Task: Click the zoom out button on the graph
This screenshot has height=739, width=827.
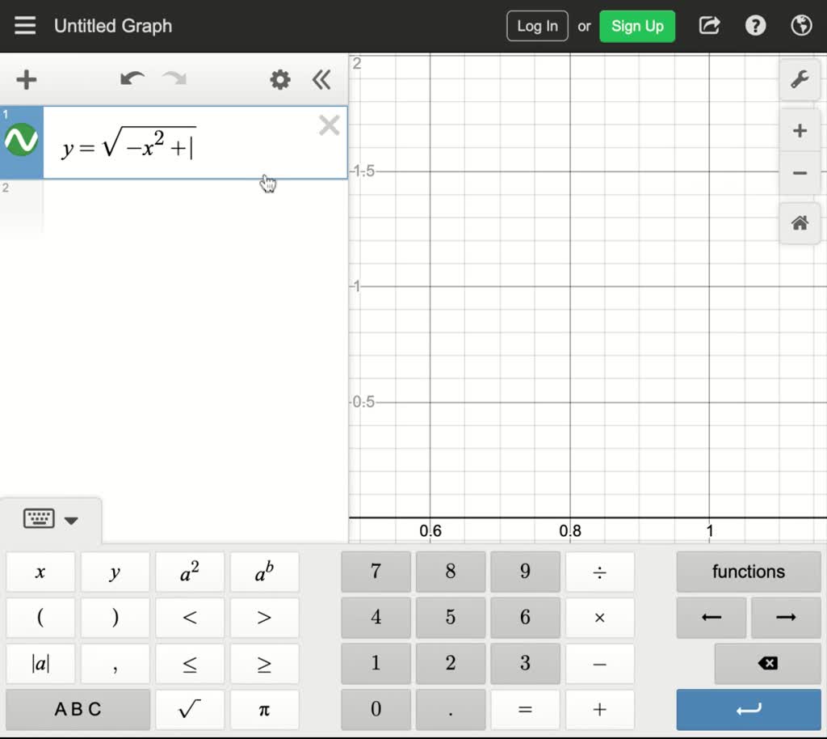Action: [x=799, y=173]
